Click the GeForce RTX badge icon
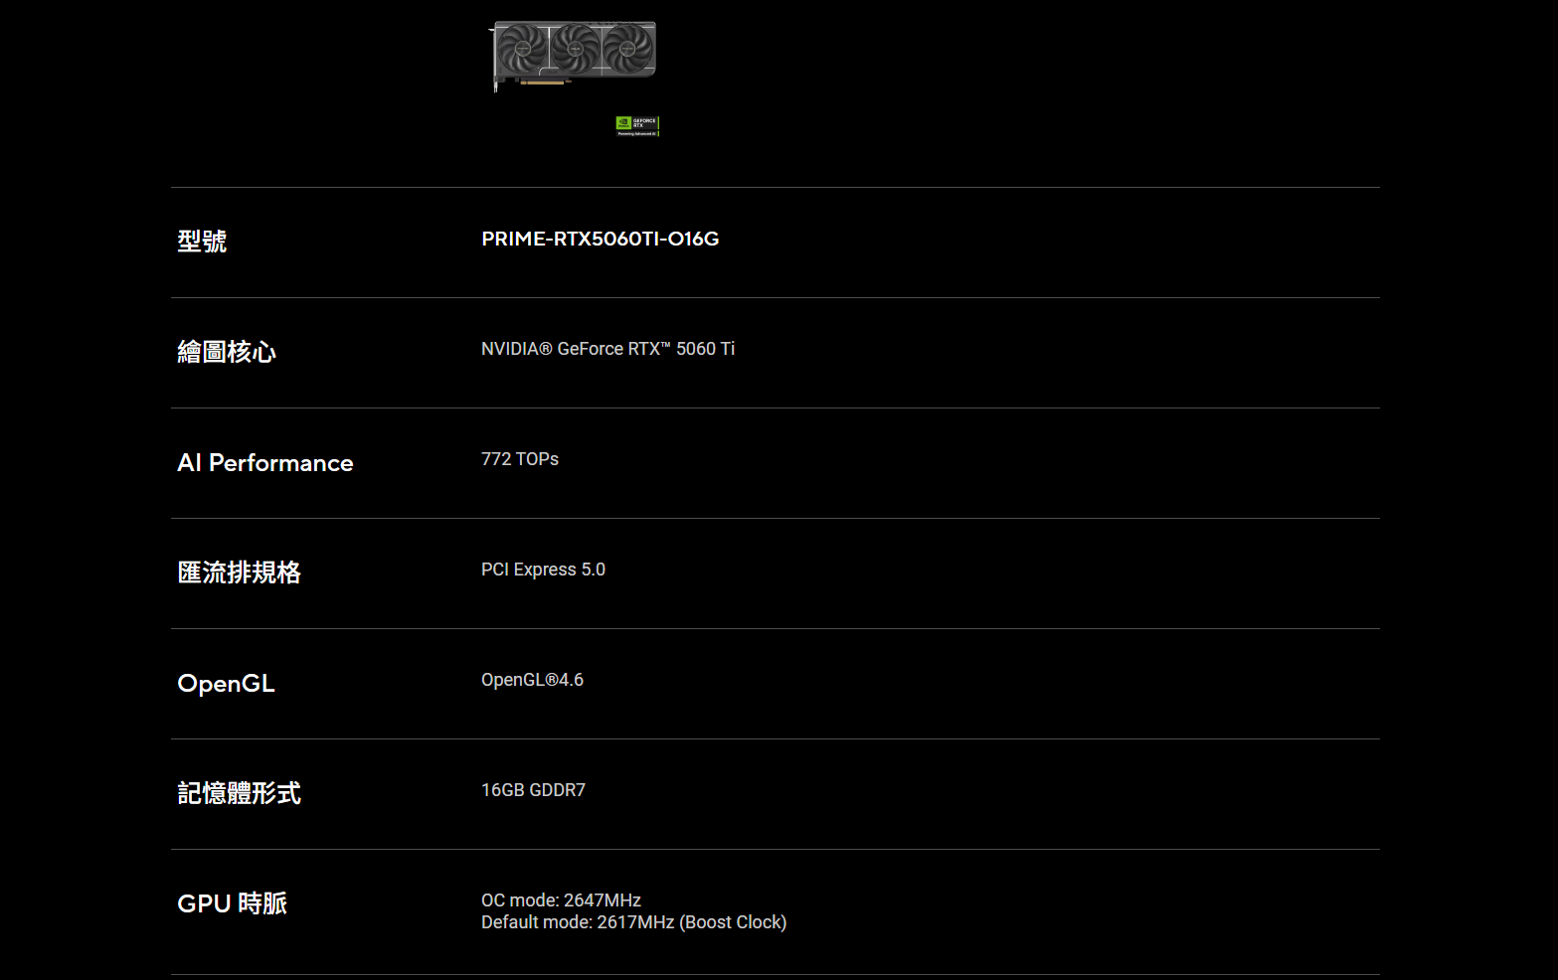The image size is (1558, 980). point(637,126)
